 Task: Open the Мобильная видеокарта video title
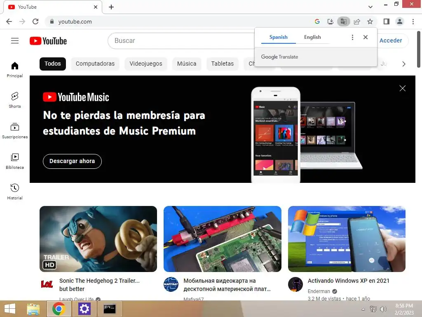click(227, 285)
